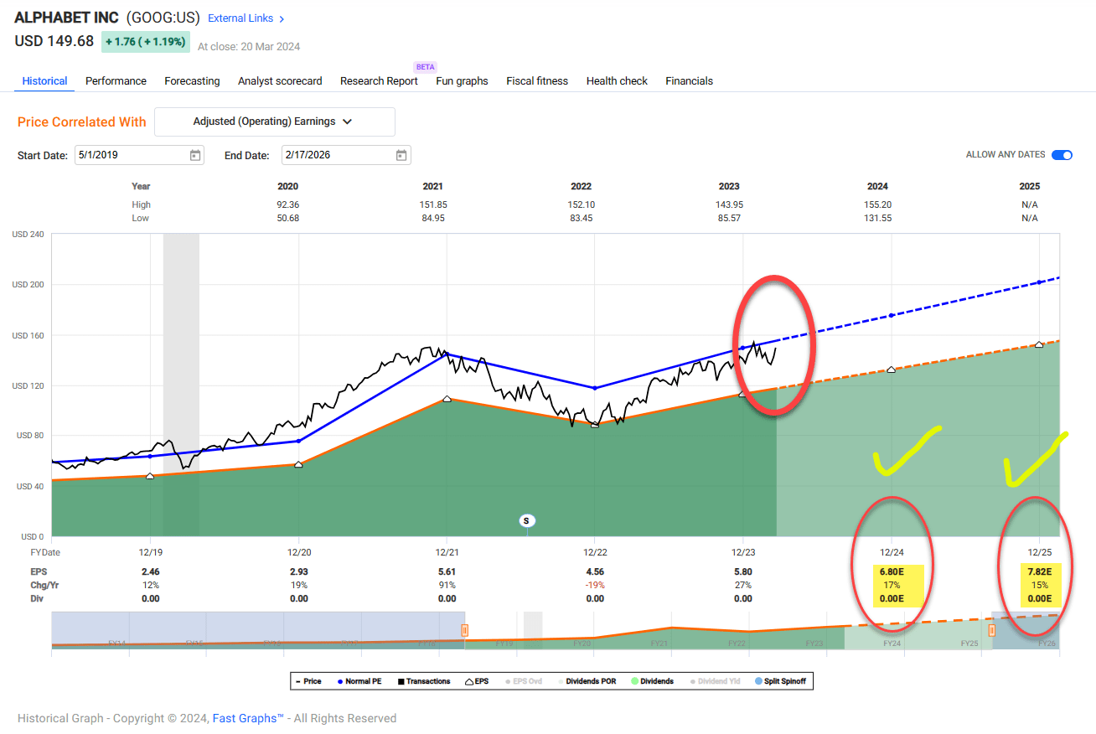Viewport: 1096px width, 734px height.
Task: Click the BETA badge above Research Report
Action: [426, 66]
